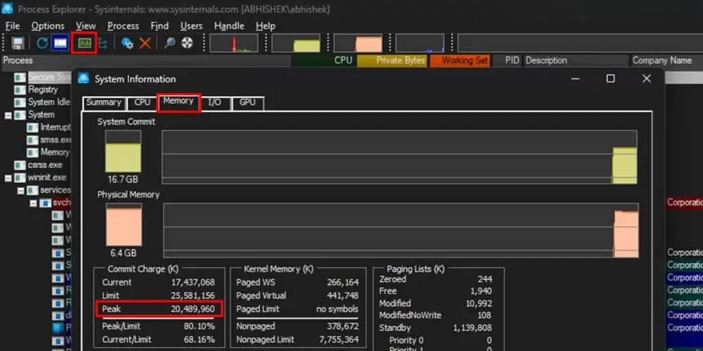
Task: Click the process tree view toolbar icon
Action: 103,43
